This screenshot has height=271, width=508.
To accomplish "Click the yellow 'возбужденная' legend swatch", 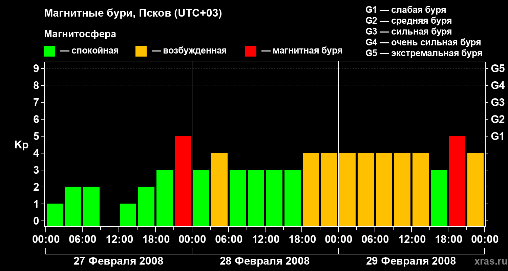I will (141, 51).
